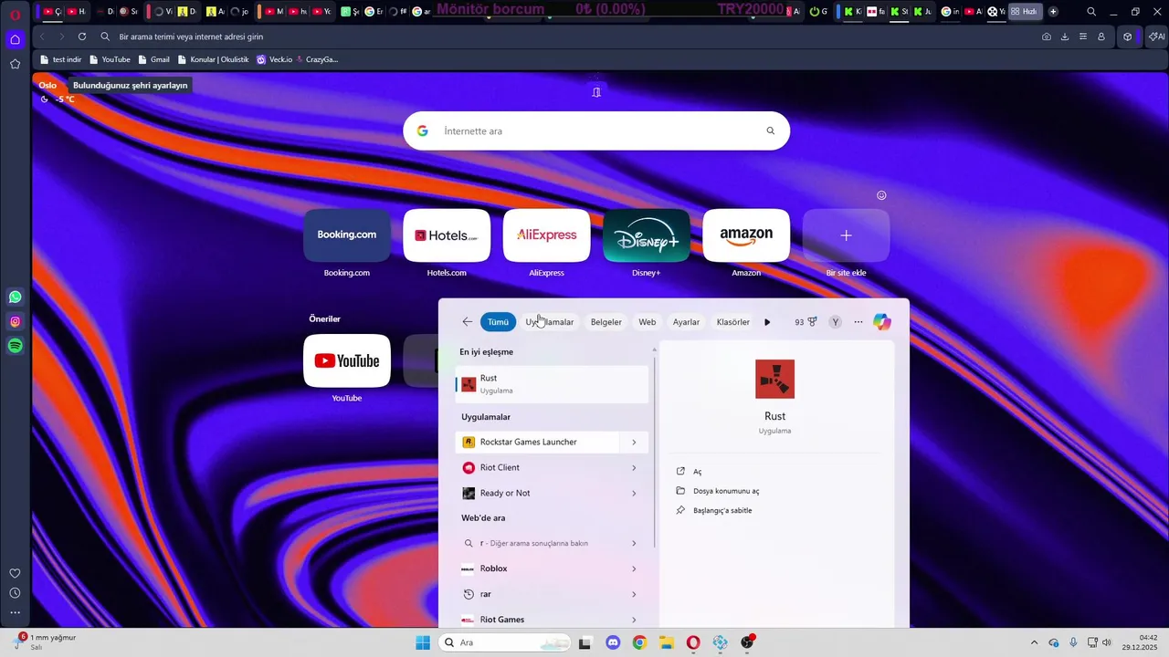Expand 'r - Diğer arama sonuçlarına bakın' arrow
1169x657 pixels.
coord(634,543)
